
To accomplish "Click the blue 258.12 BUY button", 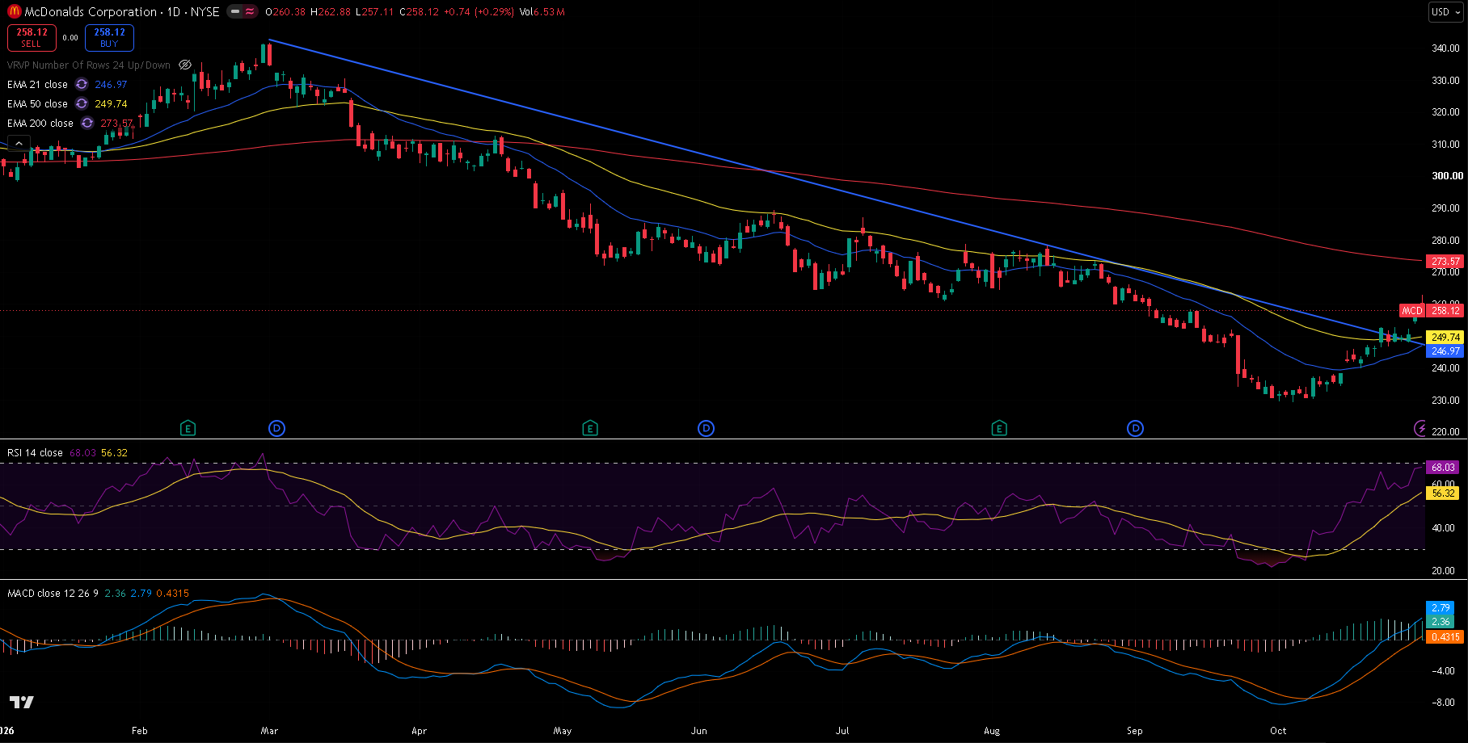I will [109, 38].
